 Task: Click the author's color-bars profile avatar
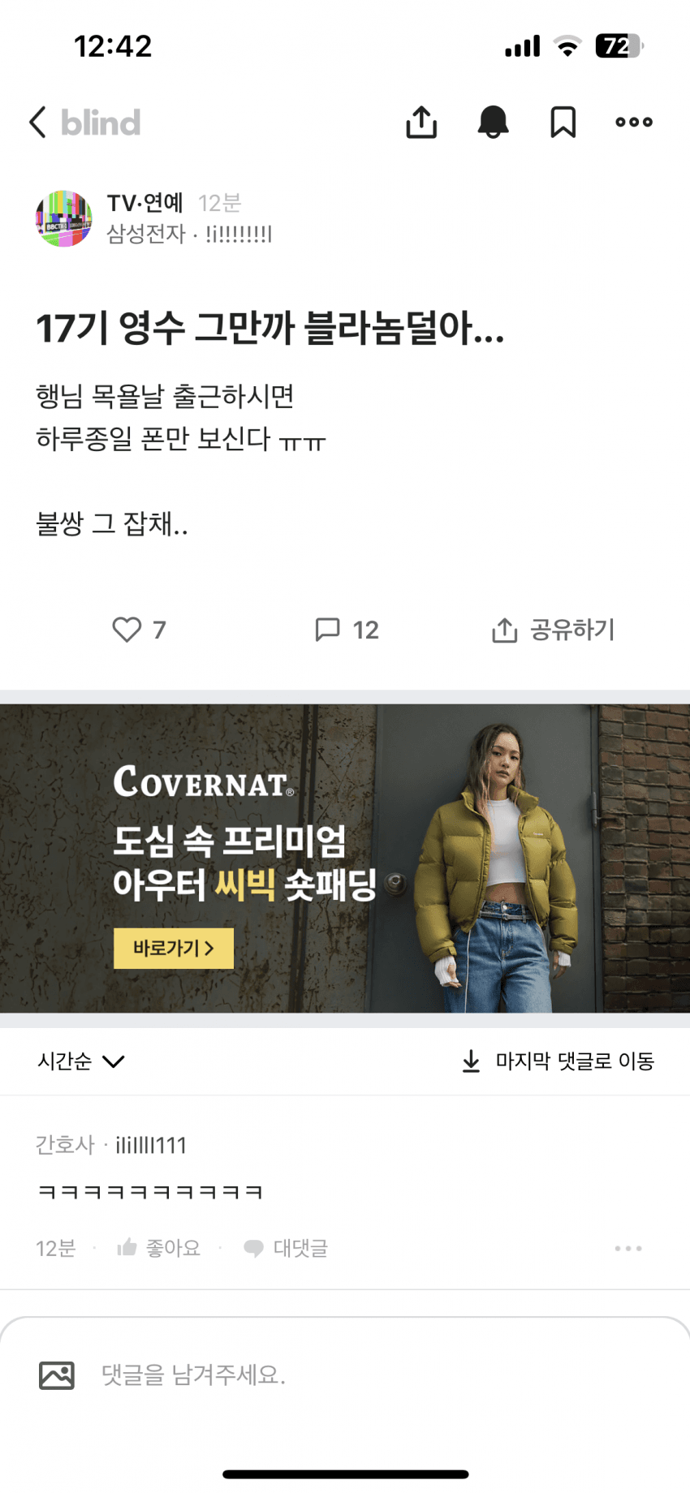63,219
